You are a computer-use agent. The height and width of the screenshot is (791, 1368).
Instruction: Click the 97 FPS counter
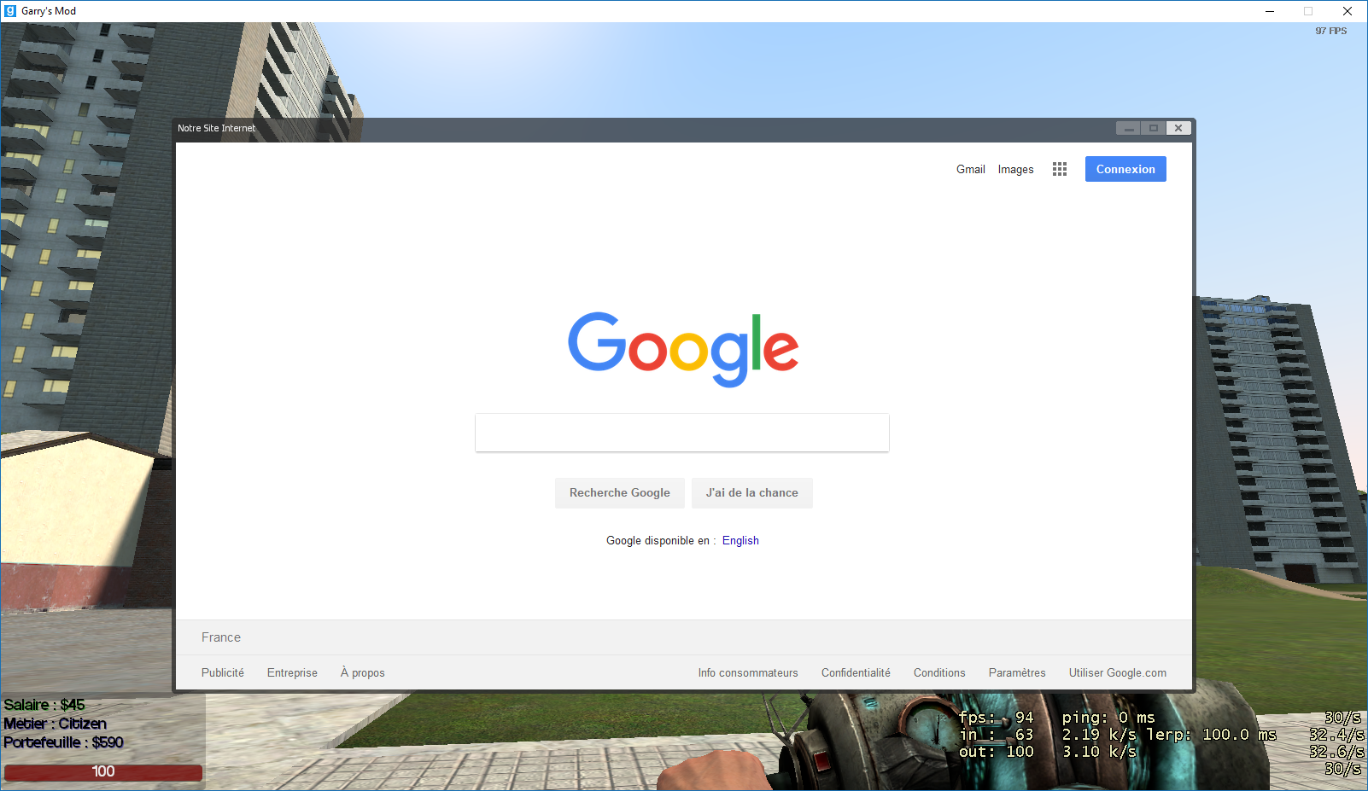[1330, 31]
